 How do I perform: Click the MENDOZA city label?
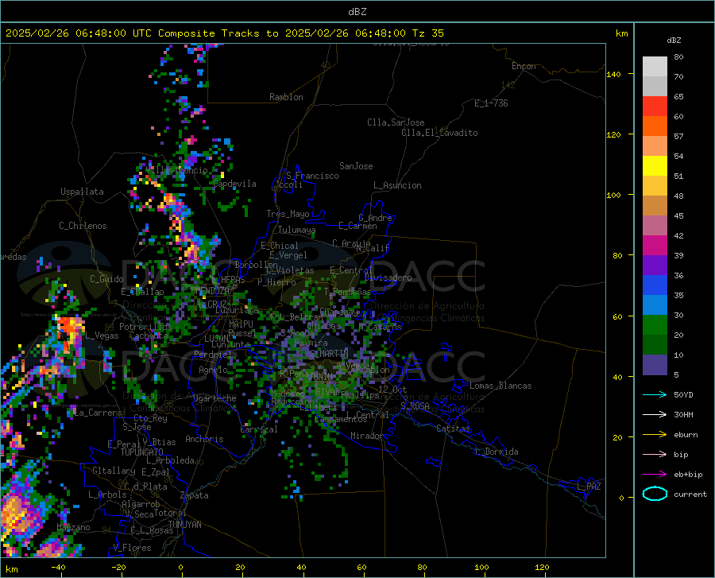[x=212, y=291]
